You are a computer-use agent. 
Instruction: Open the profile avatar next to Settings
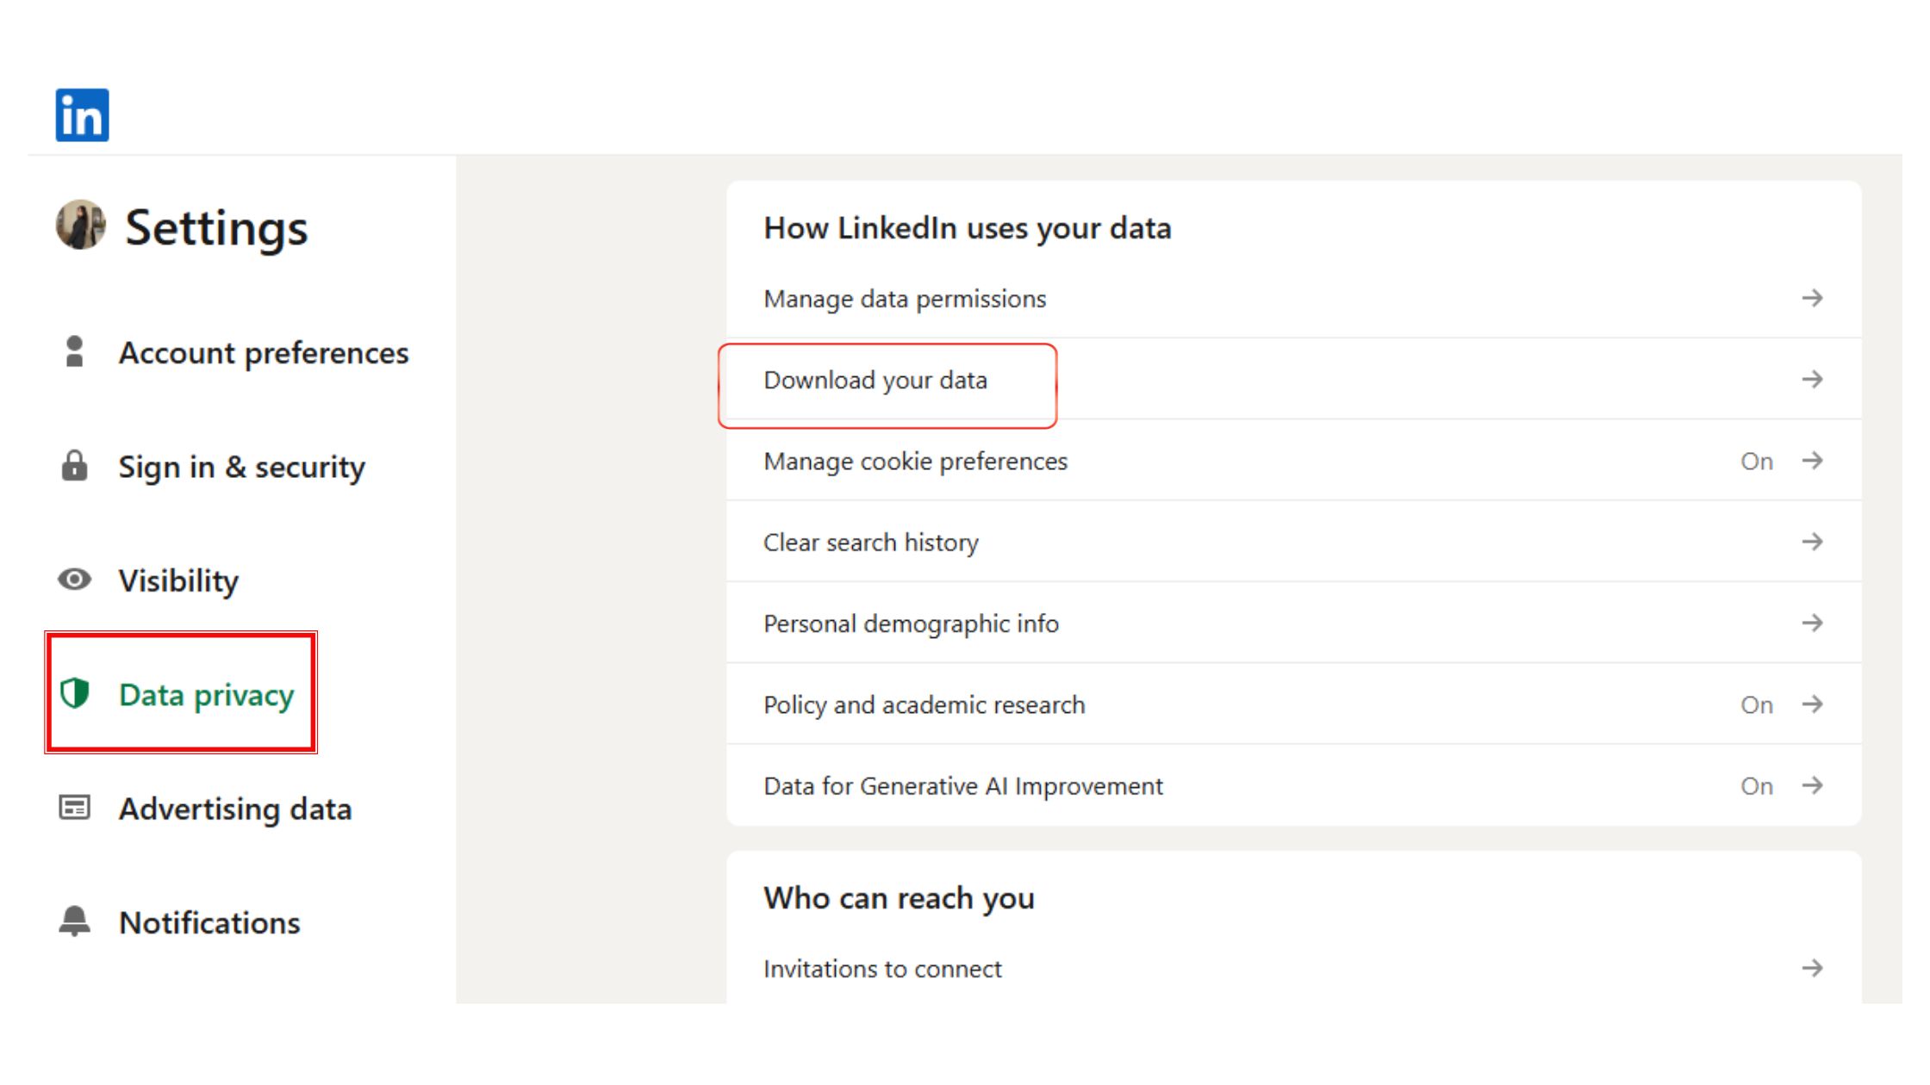coord(81,225)
